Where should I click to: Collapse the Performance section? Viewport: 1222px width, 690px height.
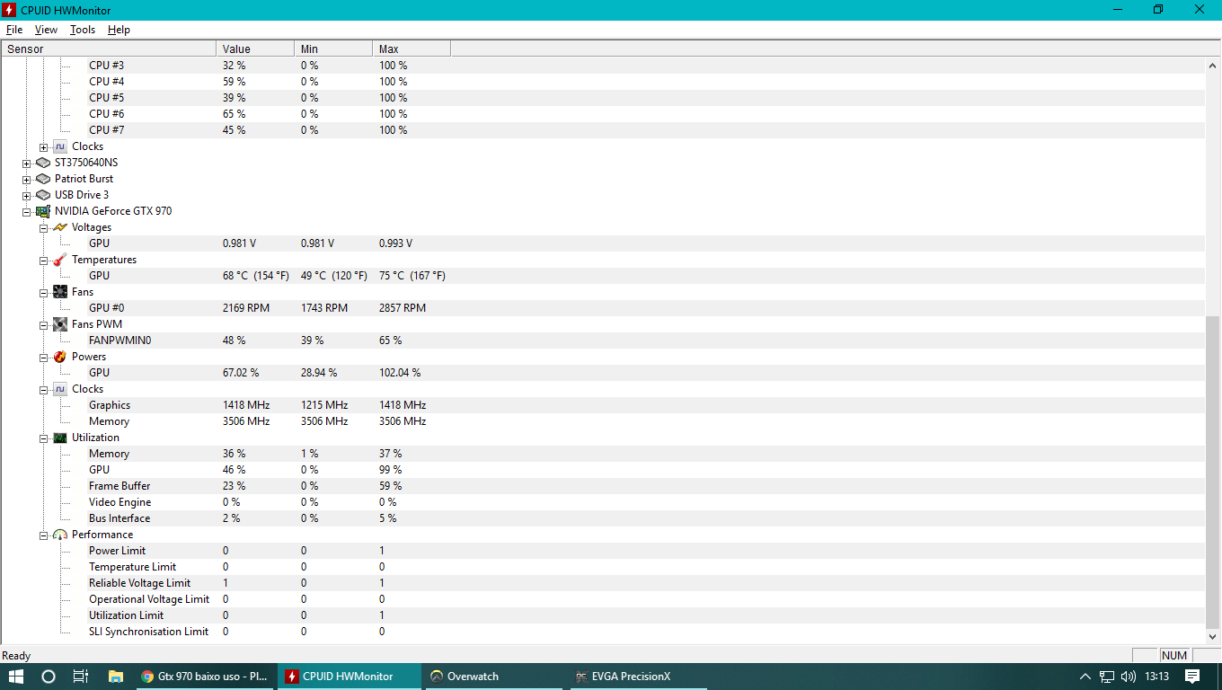43,535
